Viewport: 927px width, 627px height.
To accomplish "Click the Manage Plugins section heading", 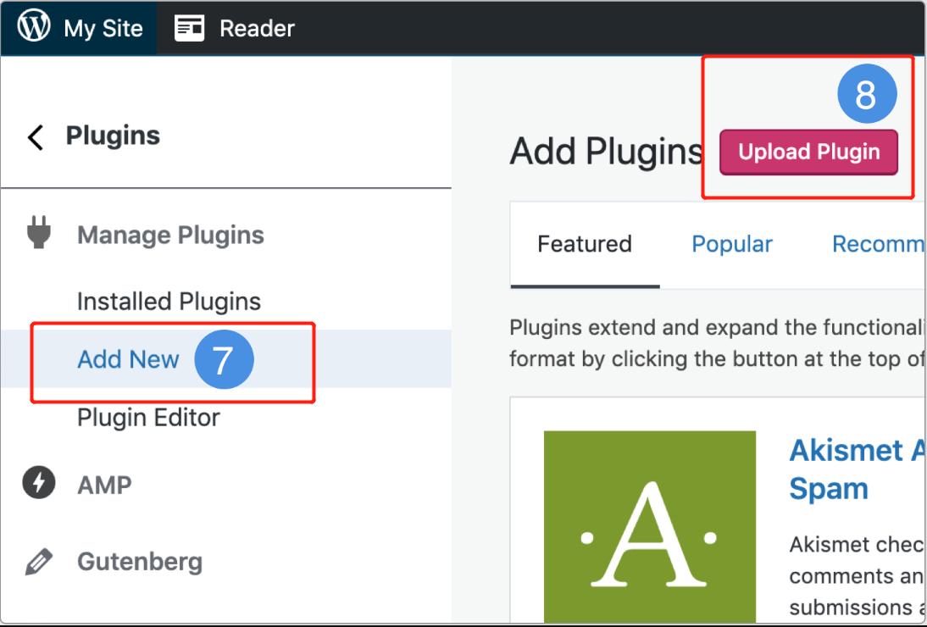I will [x=170, y=235].
